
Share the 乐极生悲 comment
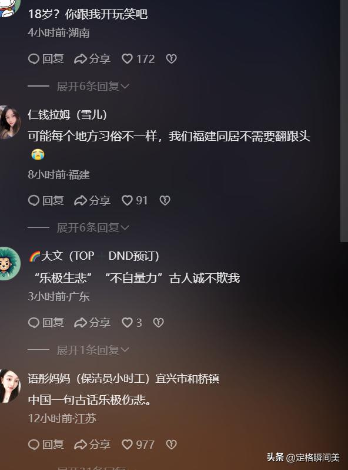(92, 323)
